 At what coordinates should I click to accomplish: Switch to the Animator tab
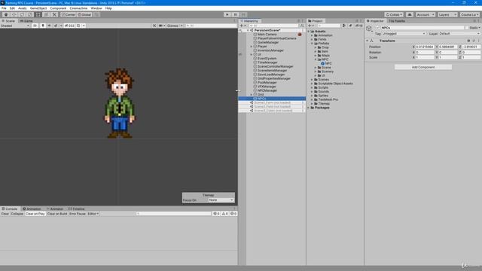[55, 209]
